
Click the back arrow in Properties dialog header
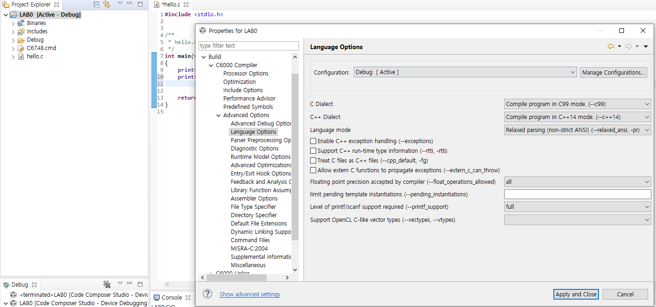(611, 46)
